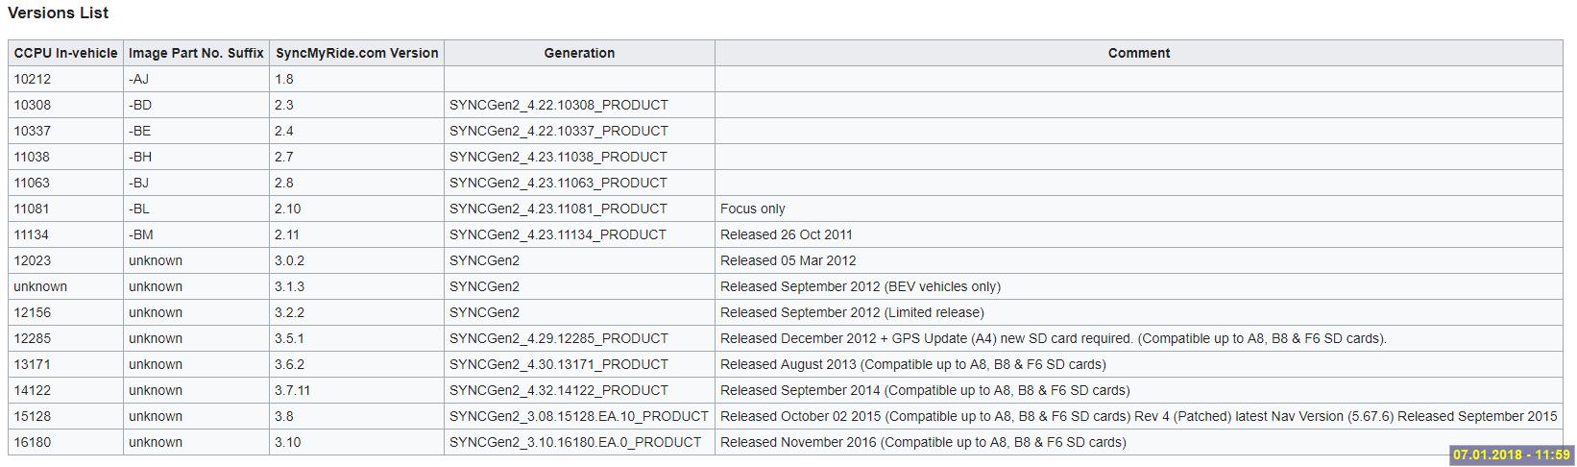Click the 07.01.2018 timestamp label
Viewport: 1577px width, 467px height.
(1511, 455)
